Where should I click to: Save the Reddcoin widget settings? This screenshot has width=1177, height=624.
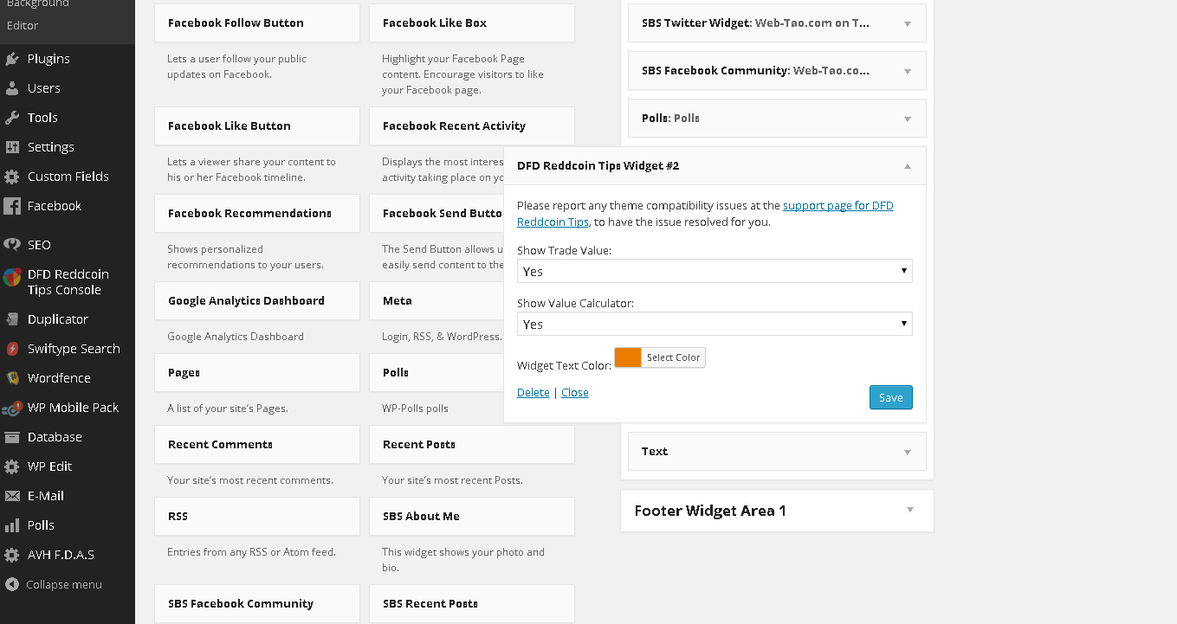point(890,397)
